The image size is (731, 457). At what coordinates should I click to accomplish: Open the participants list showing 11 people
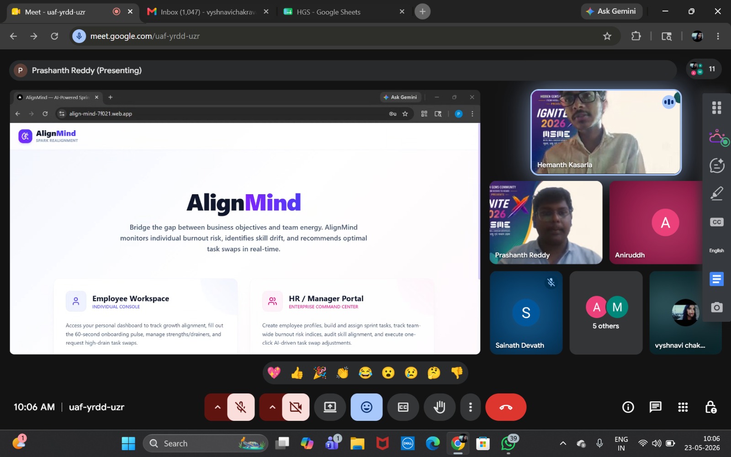[704, 69]
